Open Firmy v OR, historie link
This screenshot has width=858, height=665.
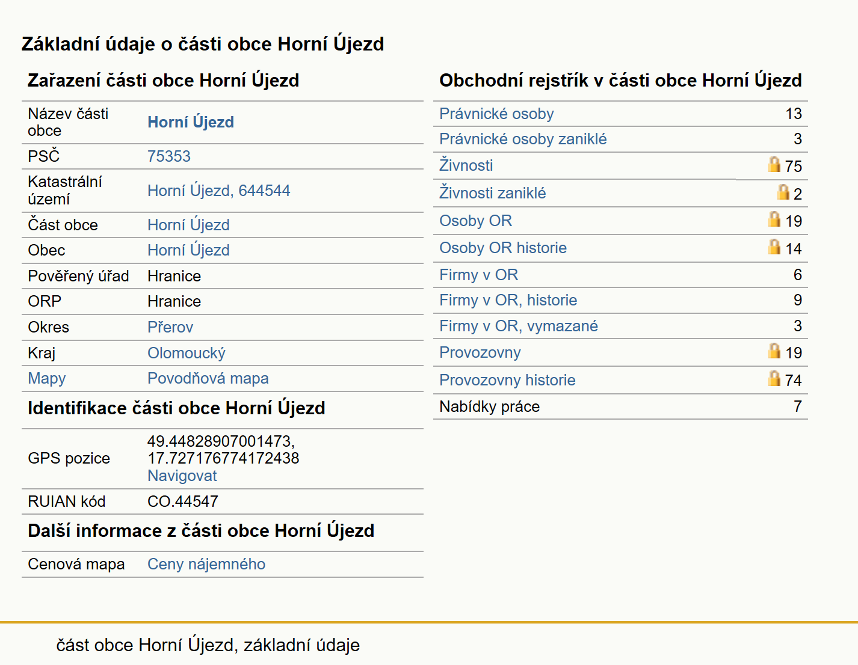[x=508, y=300]
